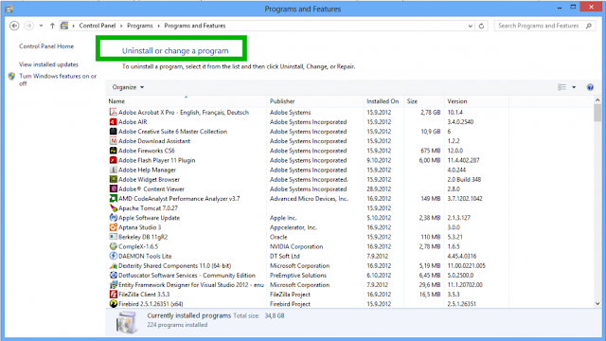This screenshot has height=341, width=606.
Task: Expand the view options dropdown arrow
Action: [x=574, y=87]
